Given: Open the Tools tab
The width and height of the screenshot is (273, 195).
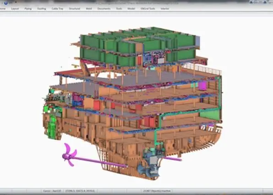Looking at the screenshot, I should (119, 9).
